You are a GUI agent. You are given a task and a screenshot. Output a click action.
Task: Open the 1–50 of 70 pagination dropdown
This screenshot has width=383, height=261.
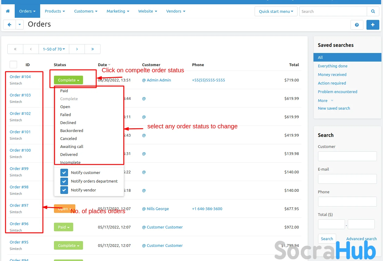pos(54,49)
